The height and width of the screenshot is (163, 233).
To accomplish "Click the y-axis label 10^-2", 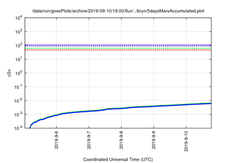I will 19,101.
